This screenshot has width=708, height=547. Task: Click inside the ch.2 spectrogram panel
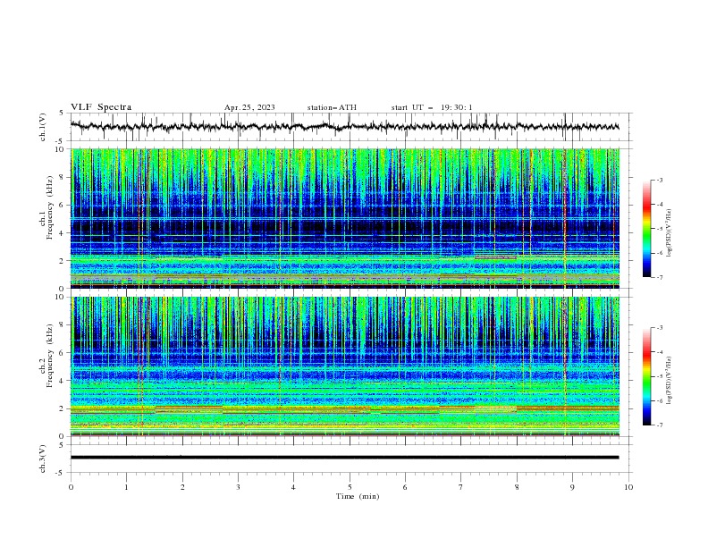344,366
